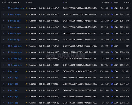
Task: Click LINK token icon in the $277.73K row
Action: click(112, 59)
